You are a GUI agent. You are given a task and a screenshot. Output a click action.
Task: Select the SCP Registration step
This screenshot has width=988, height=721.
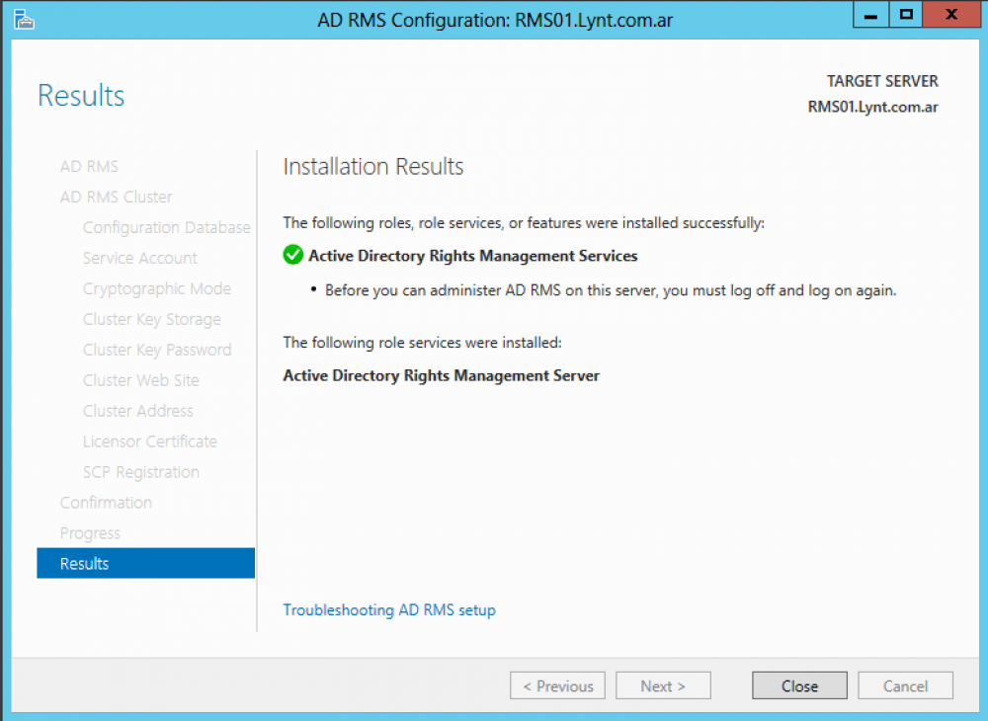click(x=140, y=472)
